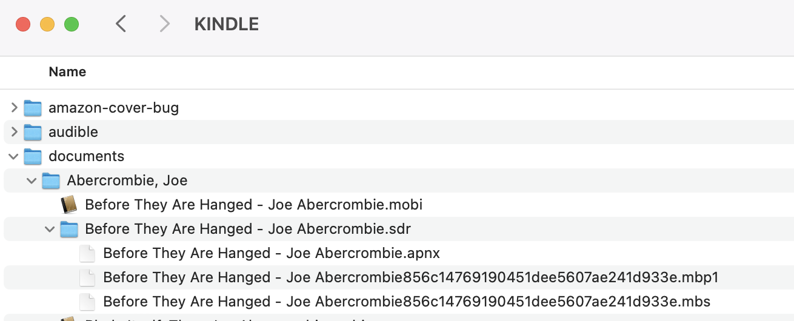Click the Abercrombie, Joe folder icon
The width and height of the screenshot is (794, 321).
point(51,180)
